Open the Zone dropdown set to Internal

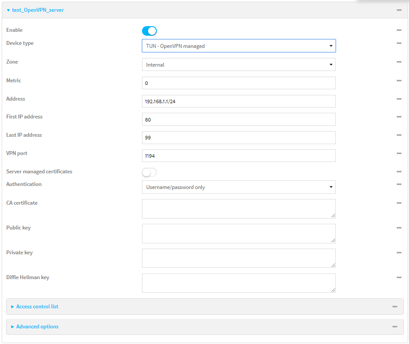click(238, 65)
